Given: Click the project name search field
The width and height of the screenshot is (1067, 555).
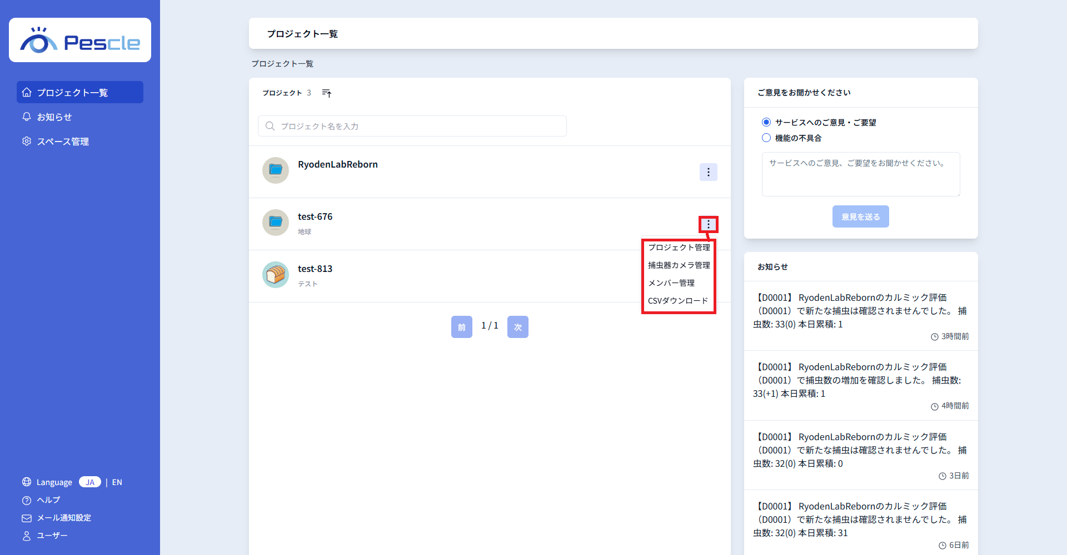Looking at the screenshot, I should point(412,126).
